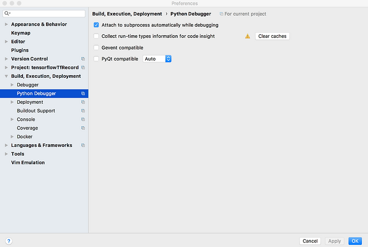Click the For current project label
The width and height of the screenshot is (368, 247).
[245, 14]
